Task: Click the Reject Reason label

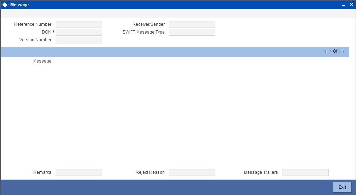Action: coord(150,172)
